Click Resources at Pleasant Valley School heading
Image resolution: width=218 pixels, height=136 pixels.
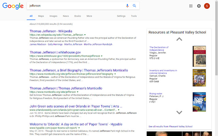pos(177,32)
